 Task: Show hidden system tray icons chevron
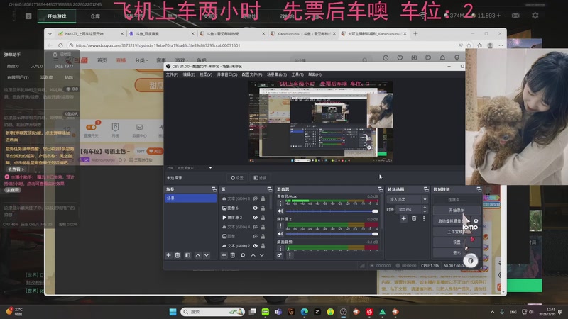492,312
